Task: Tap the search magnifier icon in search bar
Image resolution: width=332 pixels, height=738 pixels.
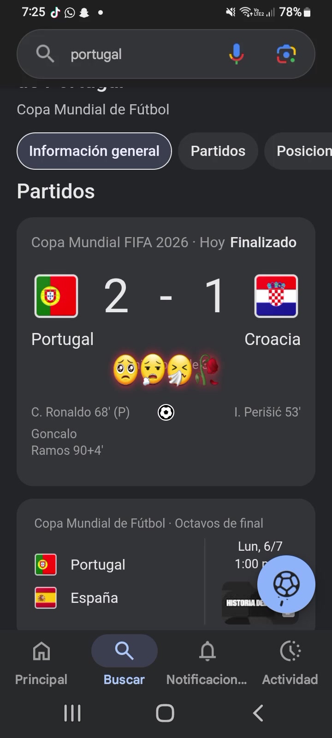Action: 45,54
